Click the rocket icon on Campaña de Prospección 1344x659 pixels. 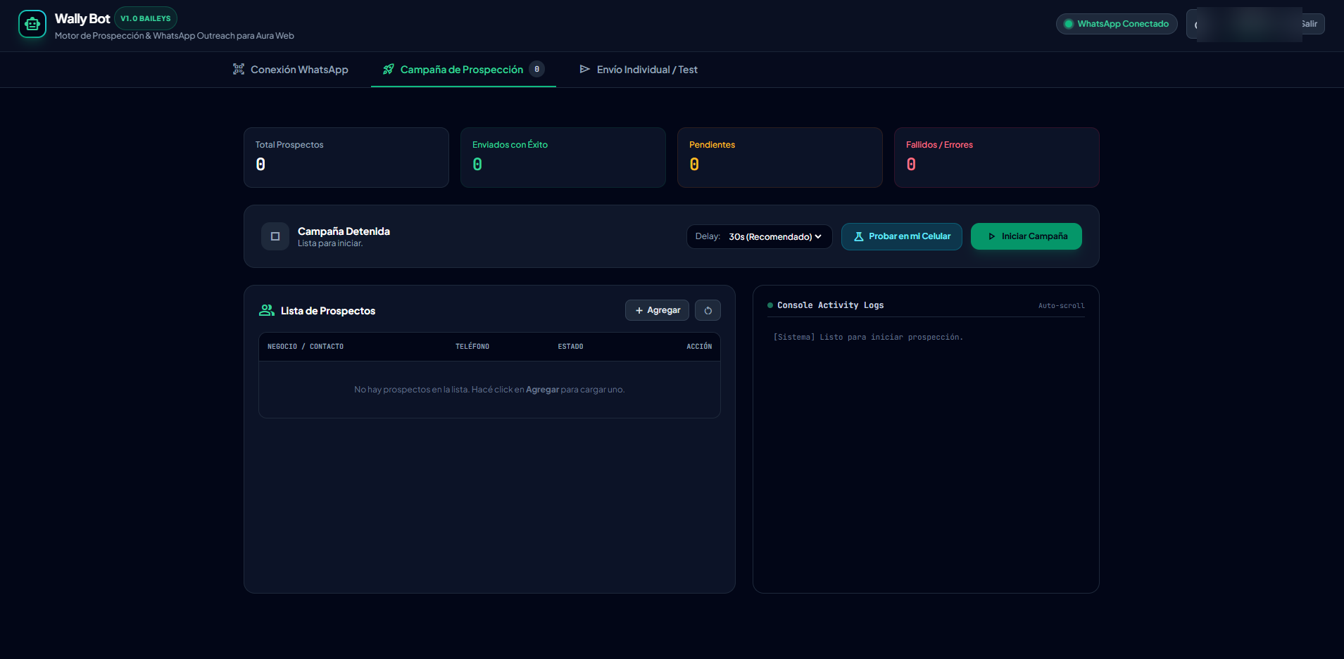click(x=388, y=69)
